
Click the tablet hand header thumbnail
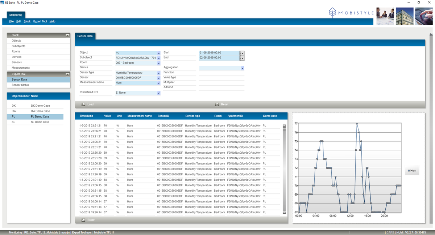click(x=424, y=16)
